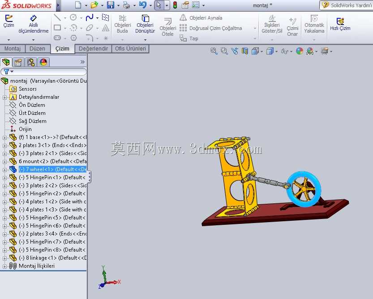Click the Save diskette icon

tap(111, 5)
